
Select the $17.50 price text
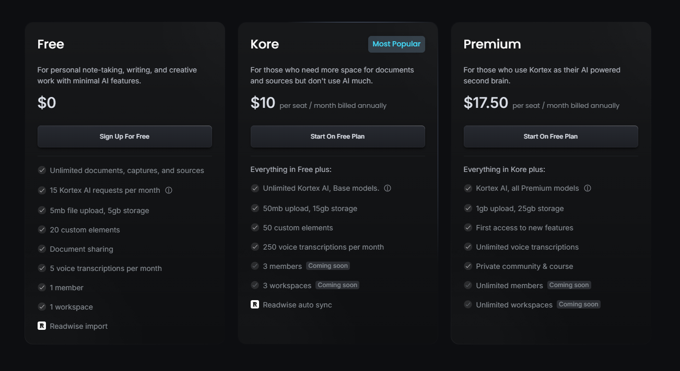click(x=486, y=103)
